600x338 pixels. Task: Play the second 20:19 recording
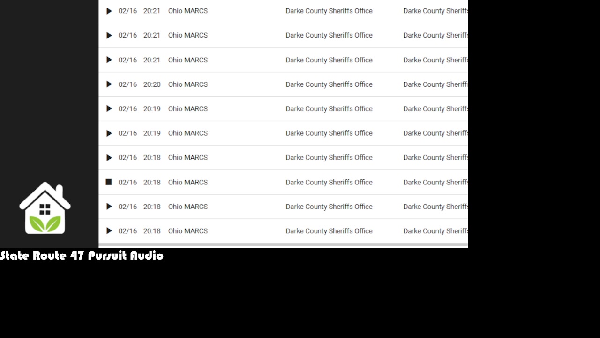(109, 133)
